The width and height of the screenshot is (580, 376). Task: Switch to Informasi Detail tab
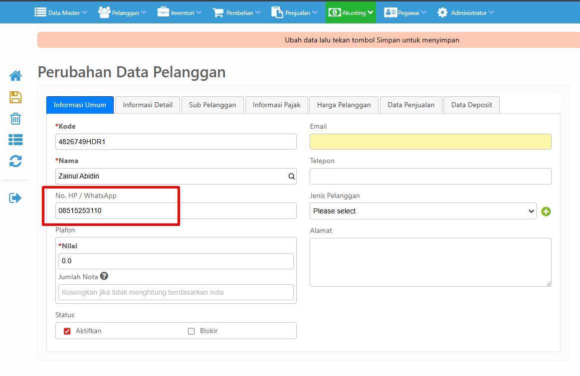pos(148,105)
